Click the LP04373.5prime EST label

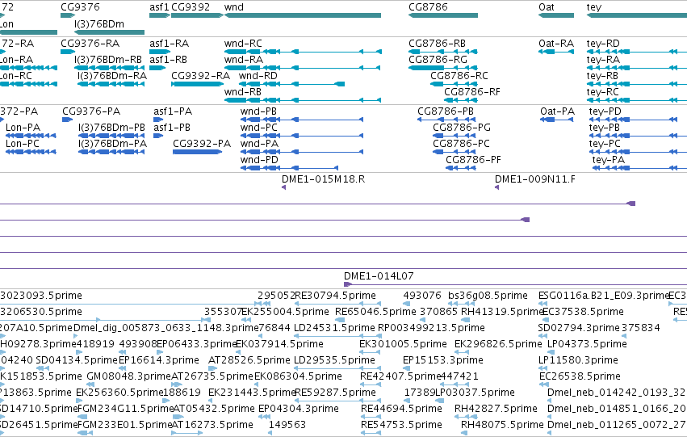point(587,344)
